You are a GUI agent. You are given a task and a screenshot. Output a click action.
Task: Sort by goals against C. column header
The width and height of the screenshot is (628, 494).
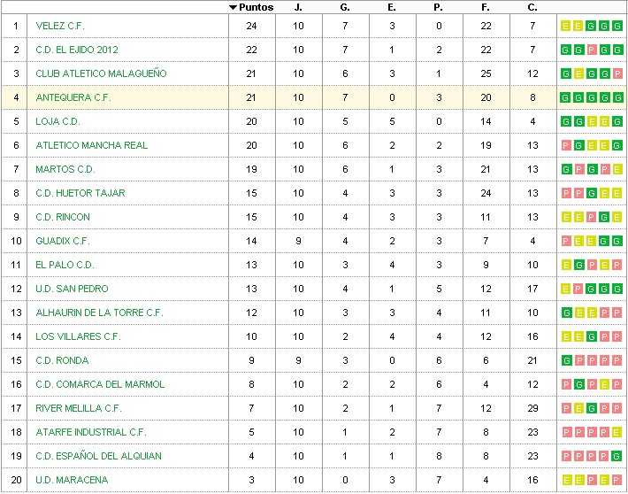pos(532,7)
